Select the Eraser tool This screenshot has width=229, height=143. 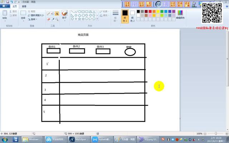[48, 19]
